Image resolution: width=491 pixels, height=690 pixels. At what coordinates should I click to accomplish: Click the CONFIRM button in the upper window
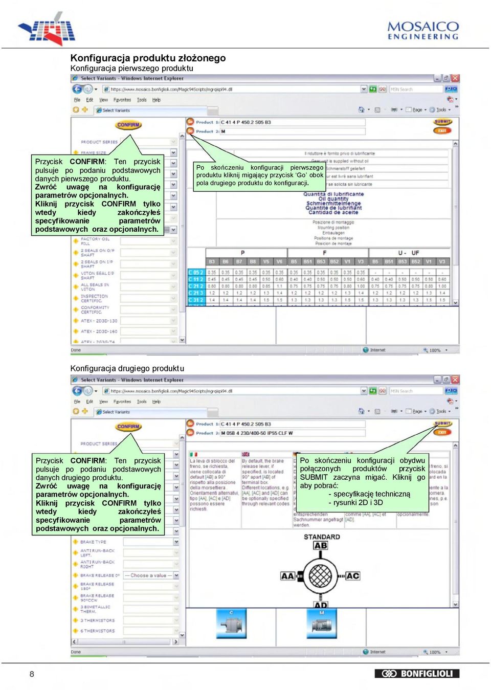(x=128, y=125)
